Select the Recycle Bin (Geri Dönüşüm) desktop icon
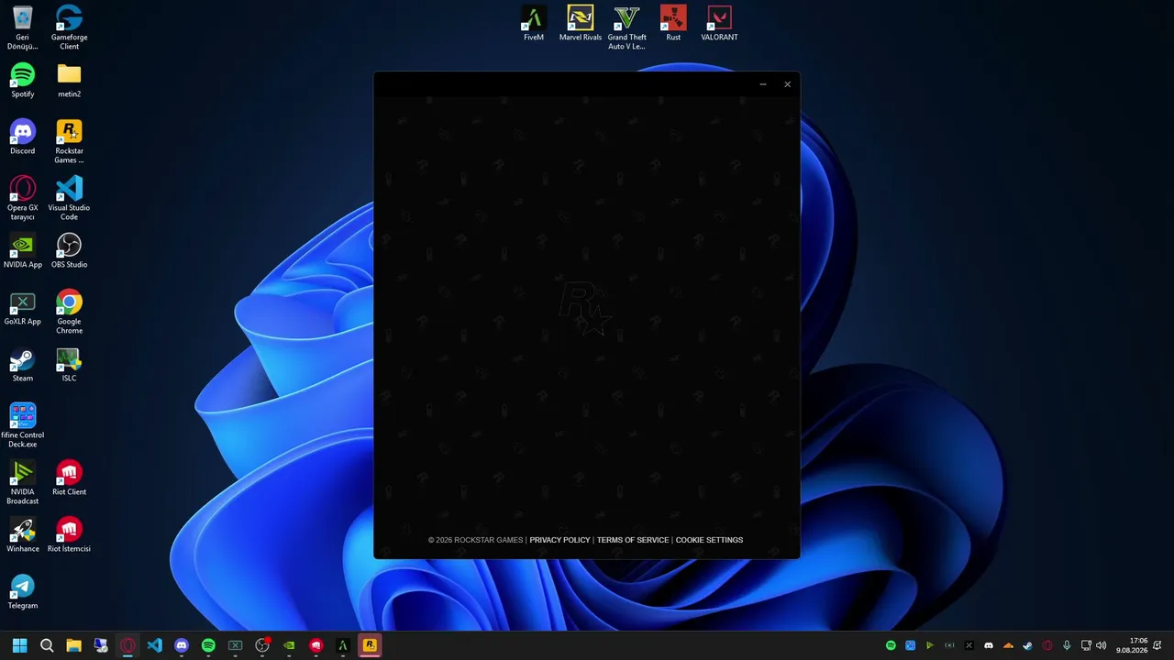Viewport: 1174px width, 660px height. click(23, 27)
